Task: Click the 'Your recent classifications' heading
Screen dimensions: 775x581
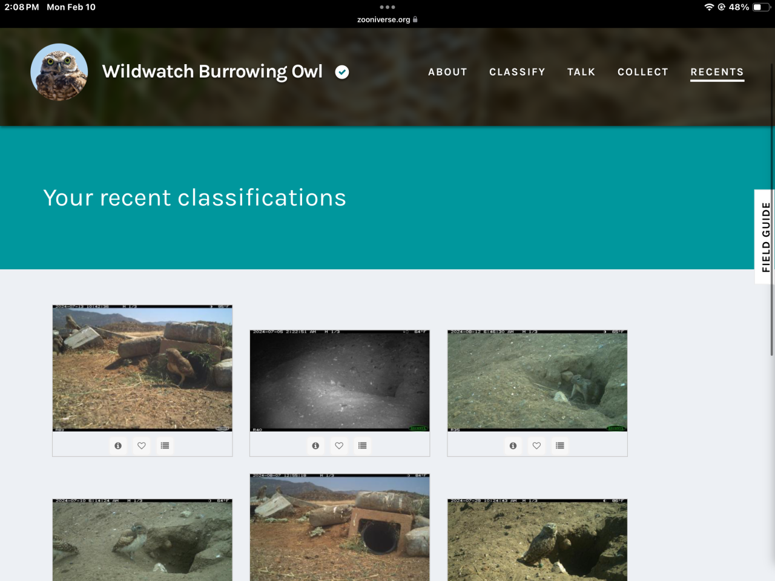Action: [194, 198]
